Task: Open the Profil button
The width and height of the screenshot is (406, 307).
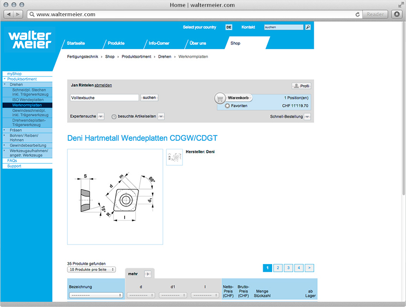Action: (x=301, y=86)
